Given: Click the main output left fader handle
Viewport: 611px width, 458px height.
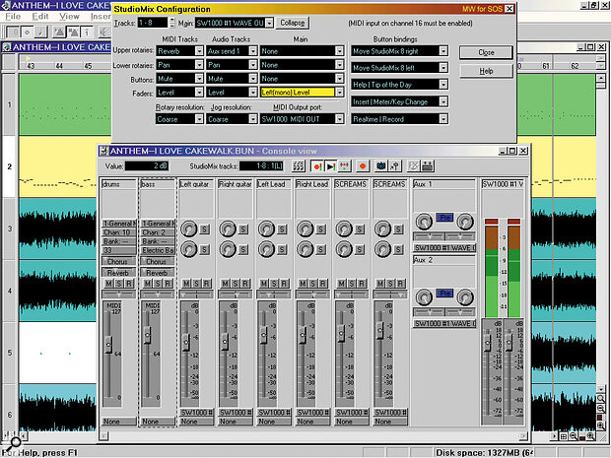Looking at the screenshot, I should (488, 343).
